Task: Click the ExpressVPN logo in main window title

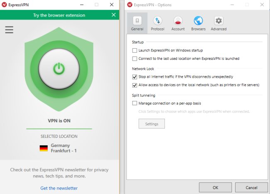Action: 4,5
